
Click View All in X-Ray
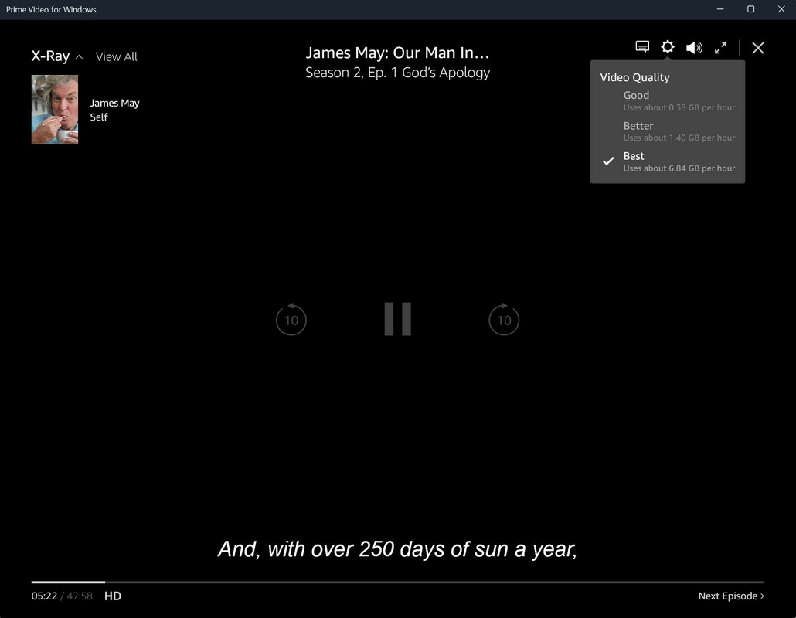click(116, 56)
